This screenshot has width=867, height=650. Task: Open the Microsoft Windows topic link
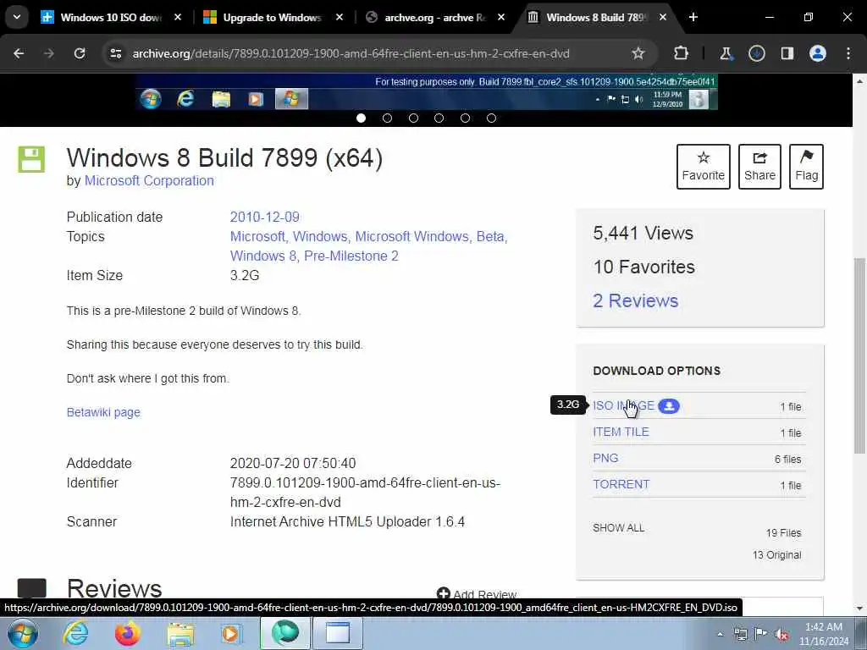pos(411,237)
